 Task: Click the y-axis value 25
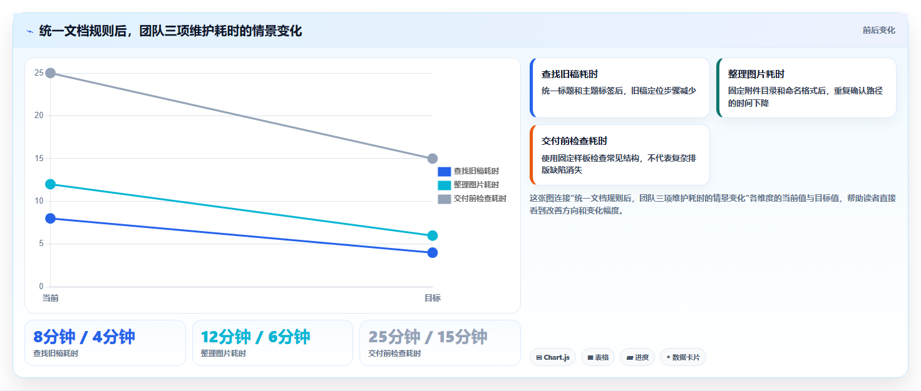[39, 73]
